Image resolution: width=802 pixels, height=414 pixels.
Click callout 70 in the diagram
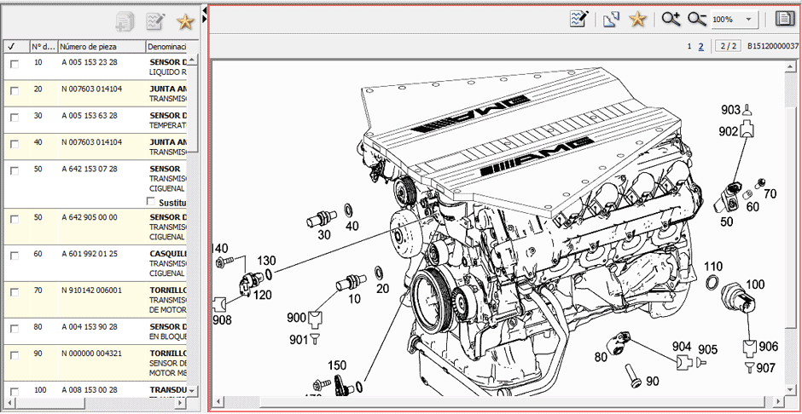[x=770, y=194]
